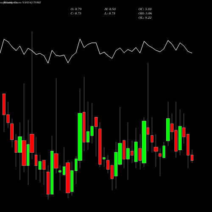
Task: Select the high value H: 0.83
Action: click(x=110, y=9)
